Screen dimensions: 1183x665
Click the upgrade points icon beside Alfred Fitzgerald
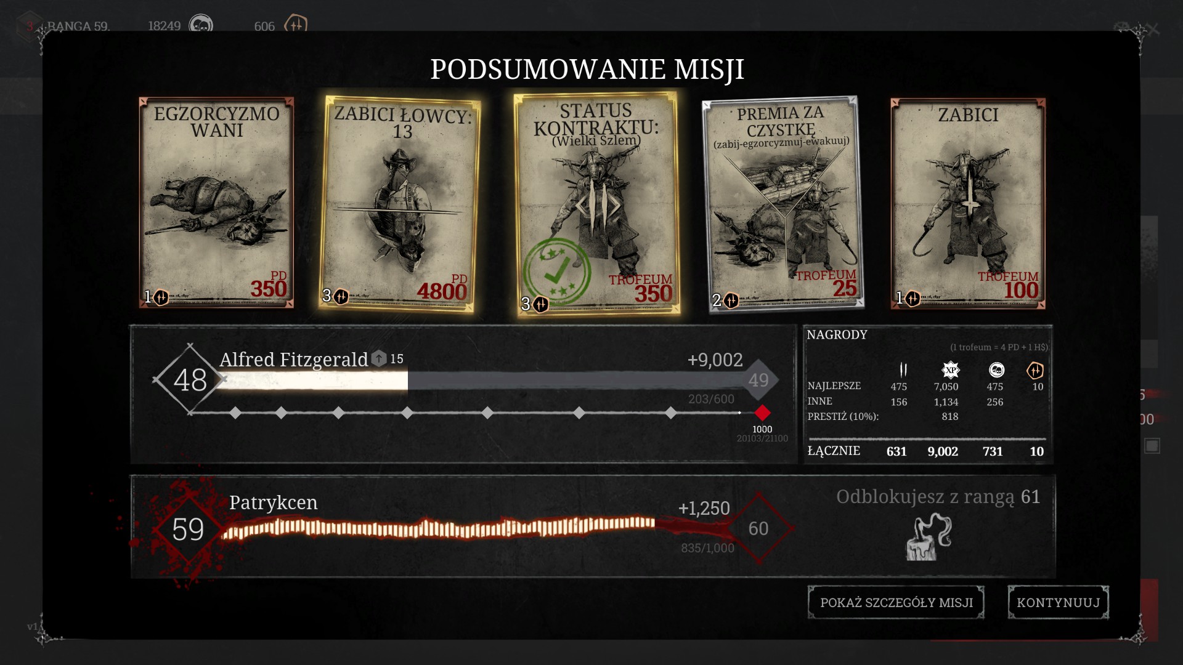pyautogui.click(x=379, y=358)
